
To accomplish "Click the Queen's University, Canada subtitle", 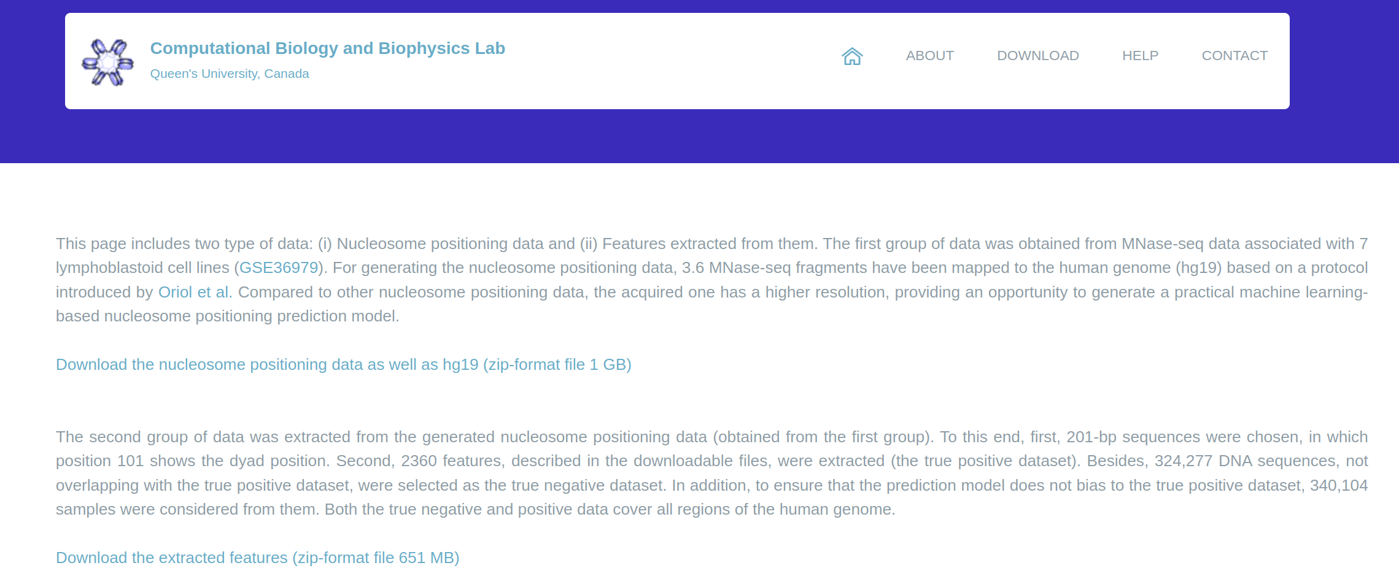I will pyautogui.click(x=230, y=74).
